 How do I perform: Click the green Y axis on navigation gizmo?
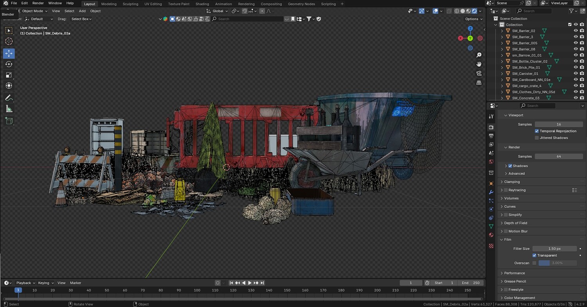(470, 38)
